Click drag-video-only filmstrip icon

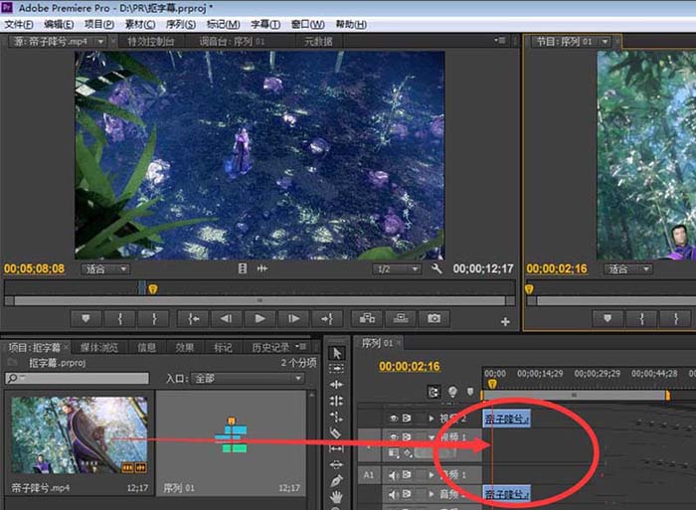(x=243, y=268)
